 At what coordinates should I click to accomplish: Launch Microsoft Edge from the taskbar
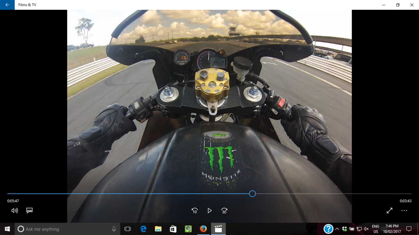pos(143,229)
